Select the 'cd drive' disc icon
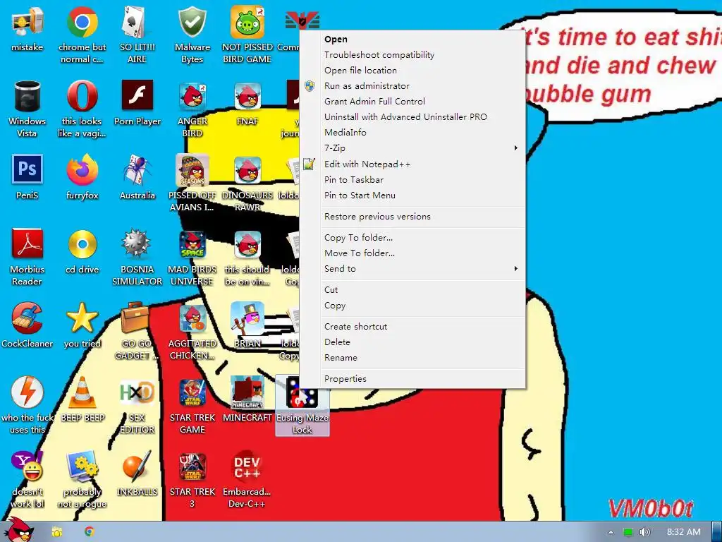Screen dimensions: 722x542 82,252
